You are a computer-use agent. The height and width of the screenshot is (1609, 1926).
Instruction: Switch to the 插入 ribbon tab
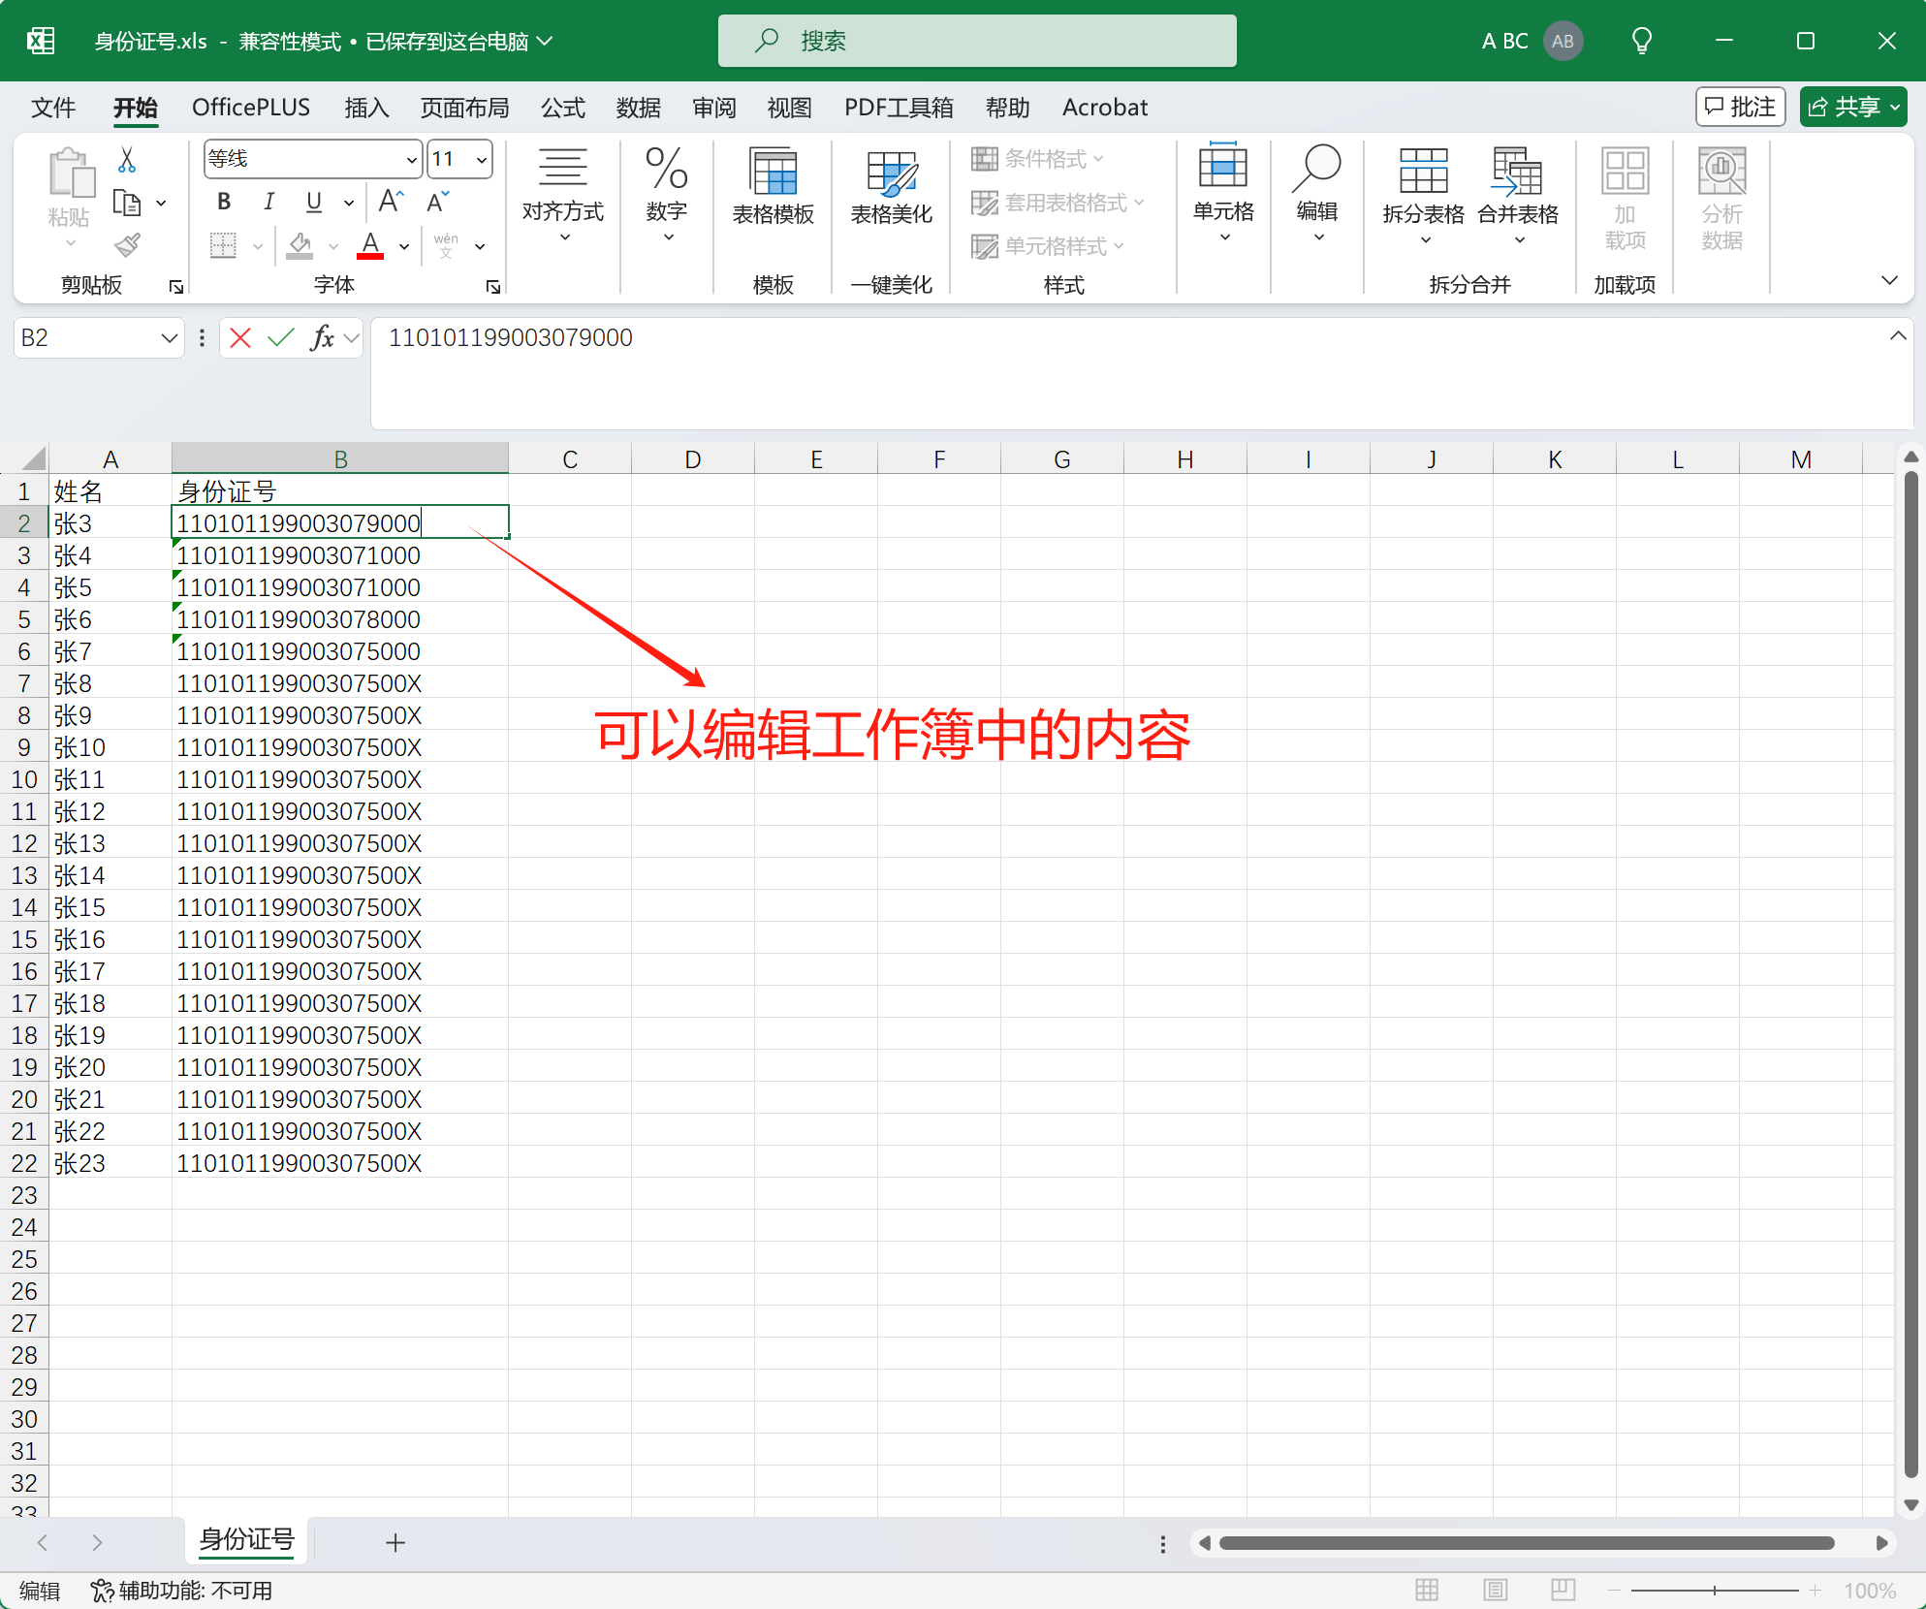click(x=365, y=108)
